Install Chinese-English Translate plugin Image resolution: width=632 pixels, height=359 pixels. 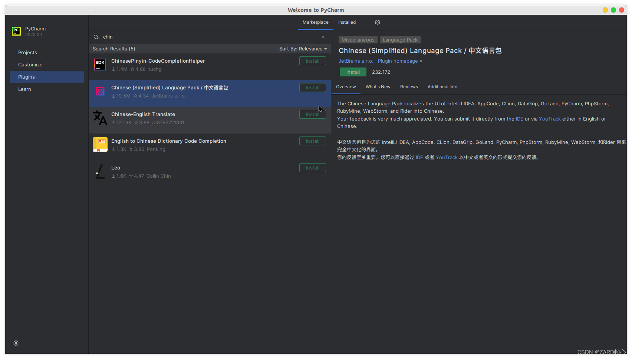click(313, 115)
